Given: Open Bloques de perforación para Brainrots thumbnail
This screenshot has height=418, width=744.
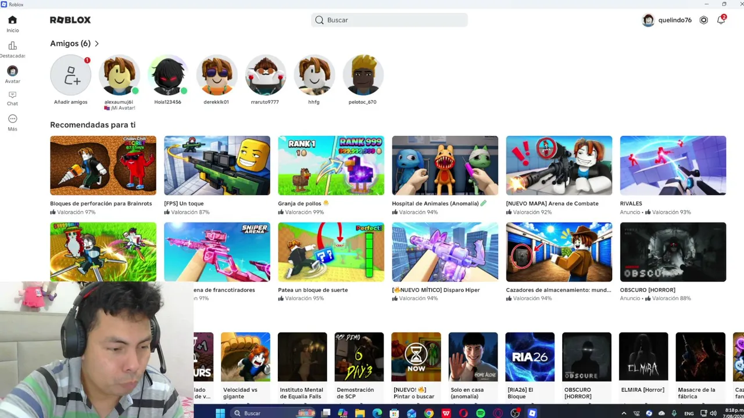Looking at the screenshot, I should click(x=103, y=165).
